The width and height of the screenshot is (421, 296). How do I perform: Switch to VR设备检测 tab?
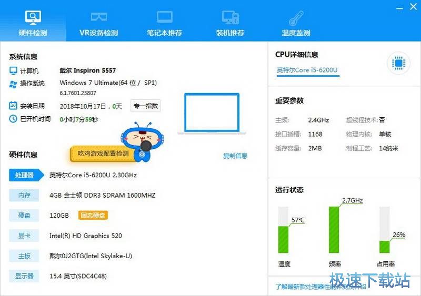pos(98,33)
